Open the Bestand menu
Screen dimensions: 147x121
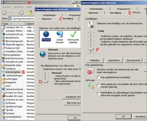click(7, 7)
